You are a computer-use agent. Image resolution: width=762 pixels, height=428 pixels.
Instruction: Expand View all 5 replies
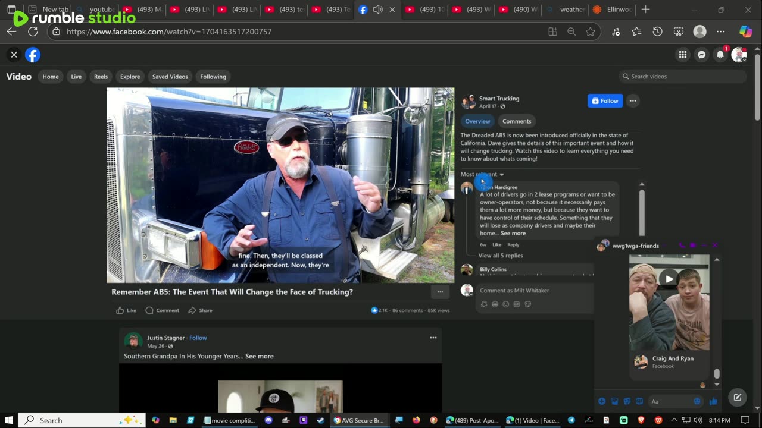[500, 256]
